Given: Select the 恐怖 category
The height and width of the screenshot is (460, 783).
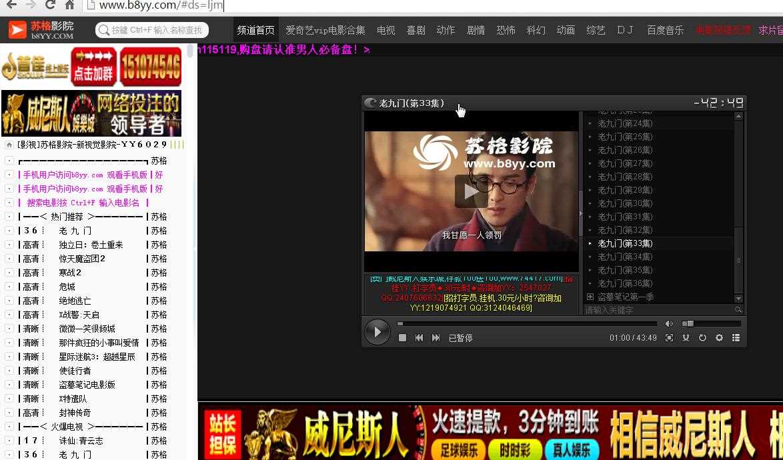Looking at the screenshot, I should point(506,30).
